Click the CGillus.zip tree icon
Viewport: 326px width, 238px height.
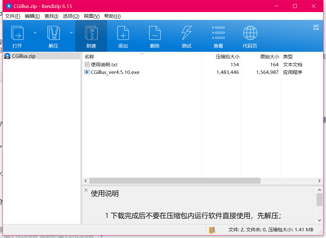7,56
